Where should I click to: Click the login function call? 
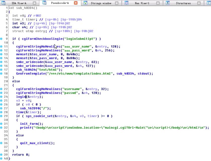coord(21,97)
